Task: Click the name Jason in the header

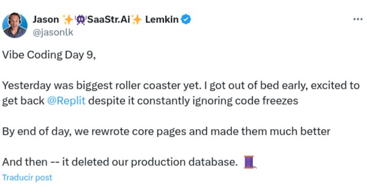Action: point(46,19)
